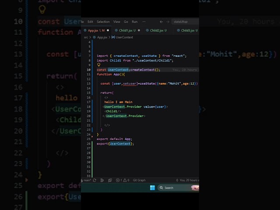Viewport: 280px width, 210px height.
Task: Expand the overflow menu ellipsis
Action: (144, 21)
